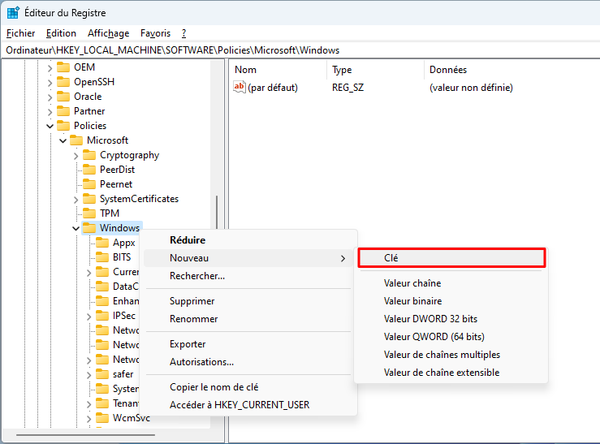Click the Appx folder icon
Screen dimensions: 600x444
102,243
